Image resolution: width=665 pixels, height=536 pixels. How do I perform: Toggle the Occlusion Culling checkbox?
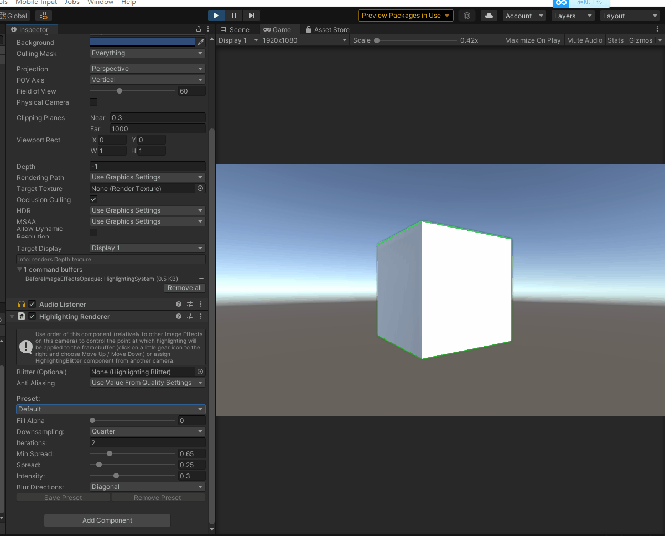(93, 199)
